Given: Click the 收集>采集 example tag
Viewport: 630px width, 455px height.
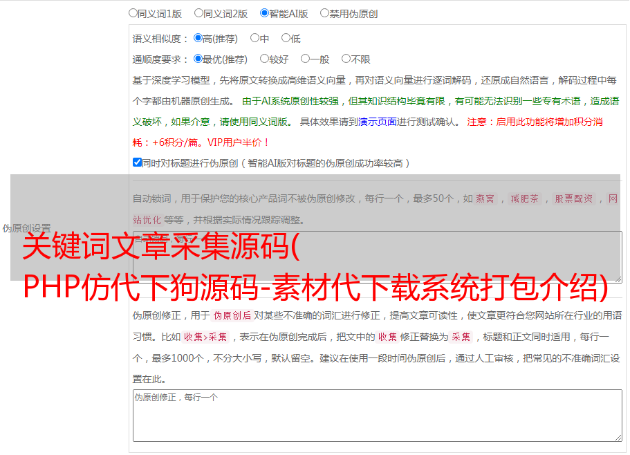Looking at the screenshot, I should [205, 337].
